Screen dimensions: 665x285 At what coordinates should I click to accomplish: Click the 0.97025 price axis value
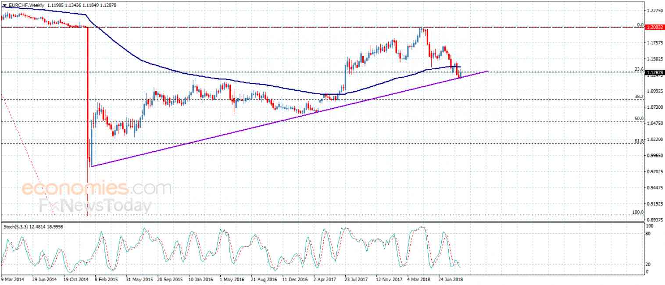click(x=655, y=171)
